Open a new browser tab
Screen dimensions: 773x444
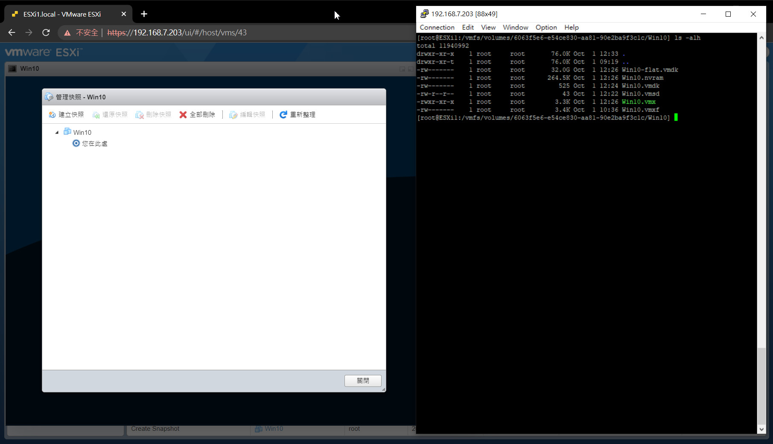(x=144, y=14)
